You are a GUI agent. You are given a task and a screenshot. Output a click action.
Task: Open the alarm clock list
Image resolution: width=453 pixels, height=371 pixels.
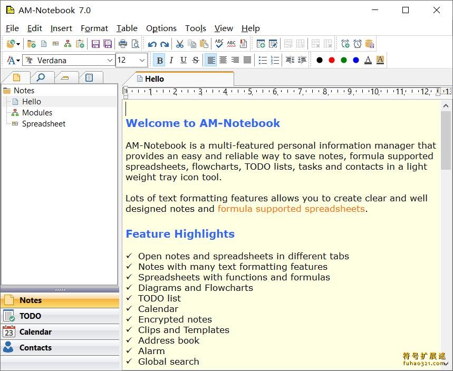358,44
